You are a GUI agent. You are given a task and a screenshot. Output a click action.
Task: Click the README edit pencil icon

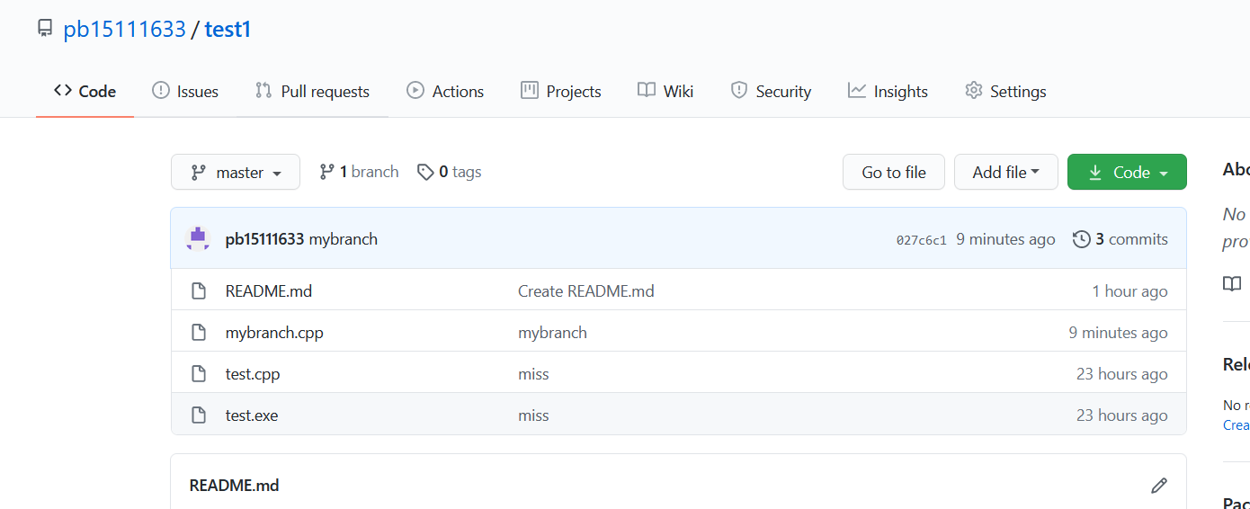tap(1159, 486)
